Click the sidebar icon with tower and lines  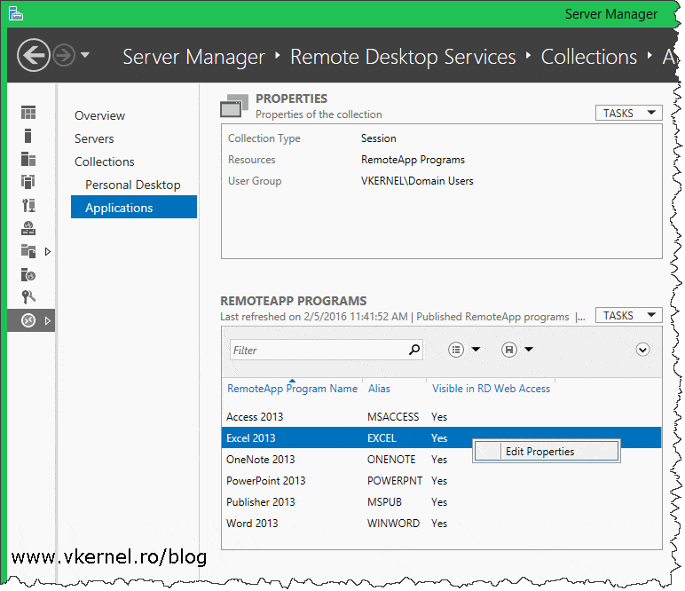28,205
